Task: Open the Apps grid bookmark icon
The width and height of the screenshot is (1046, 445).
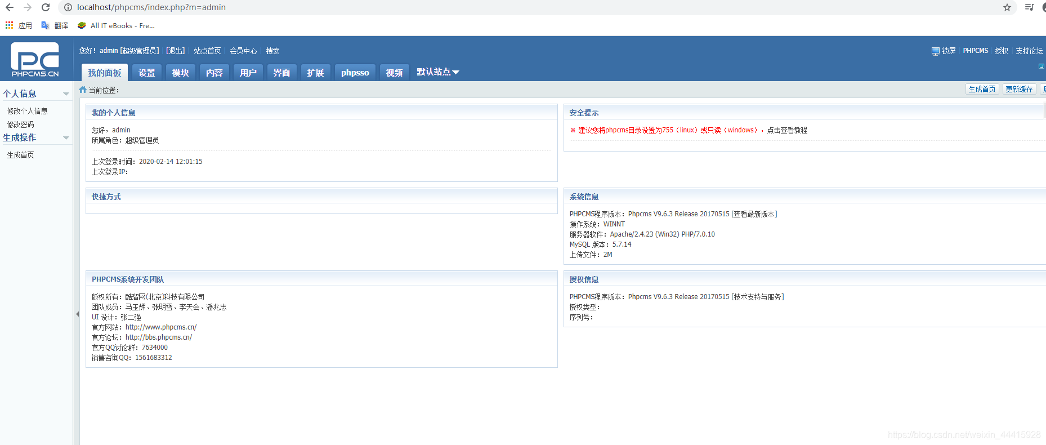Action: [x=9, y=25]
